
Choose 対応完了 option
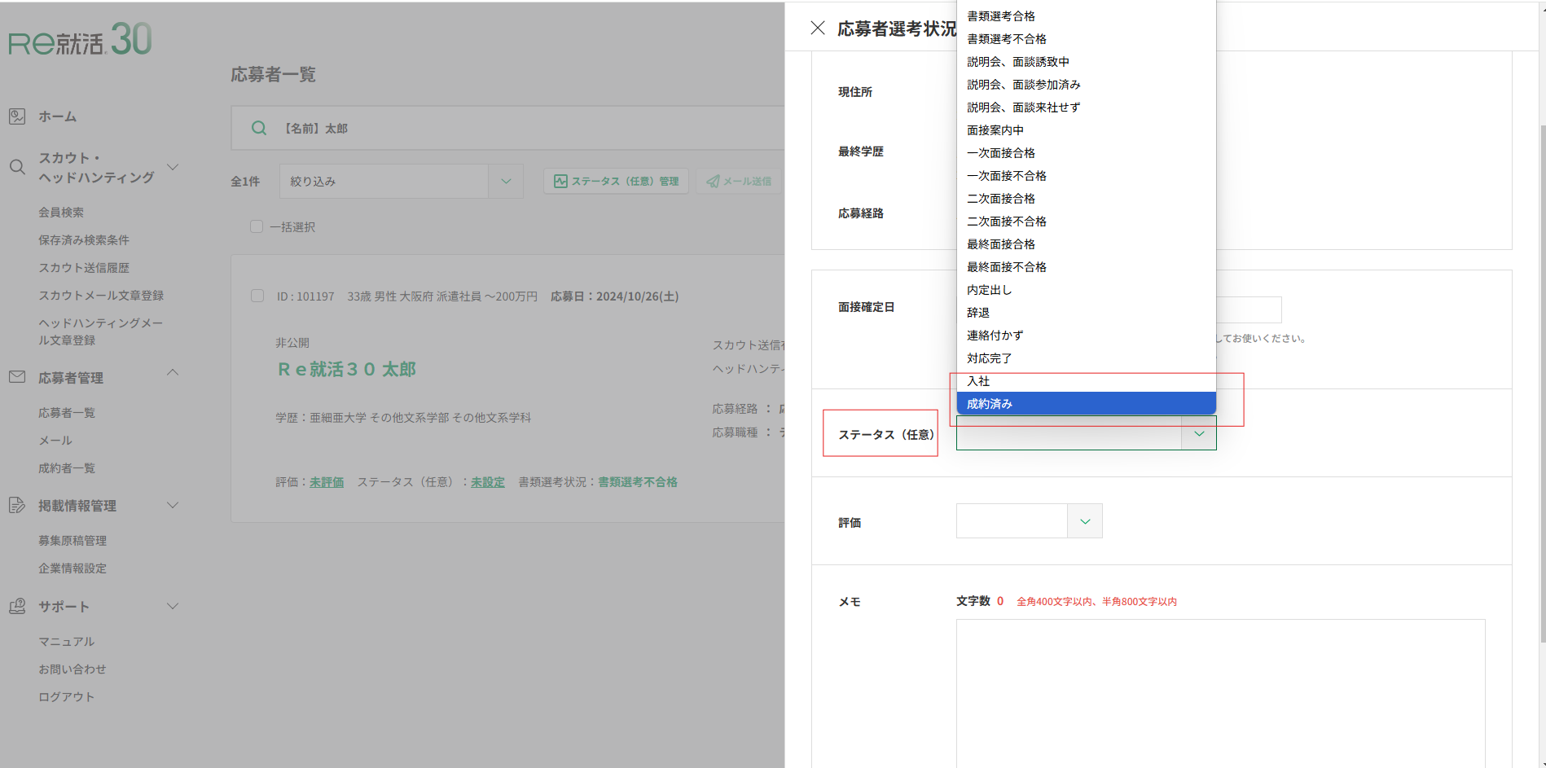1087,358
